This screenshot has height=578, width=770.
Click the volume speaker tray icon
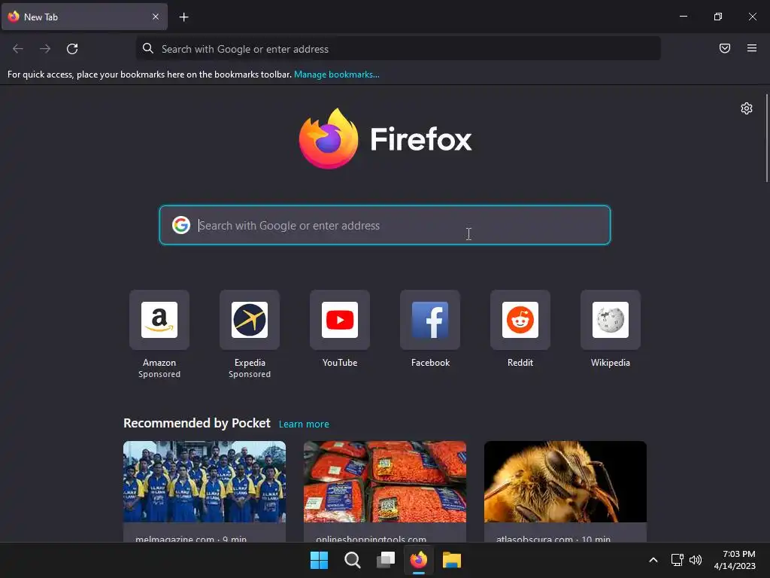[696, 560]
